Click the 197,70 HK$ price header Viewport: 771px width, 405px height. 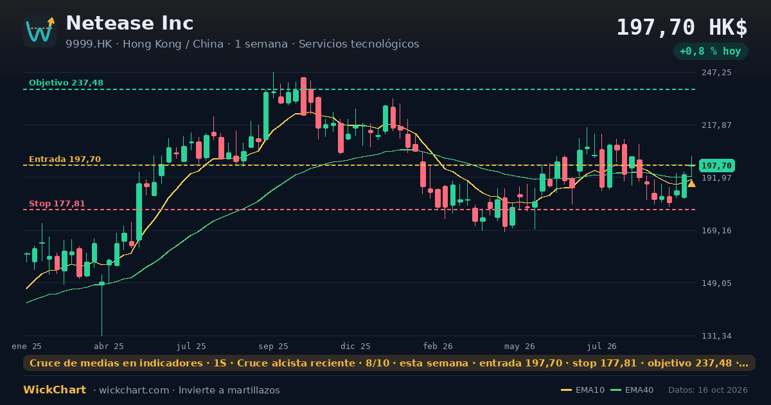point(682,27)
